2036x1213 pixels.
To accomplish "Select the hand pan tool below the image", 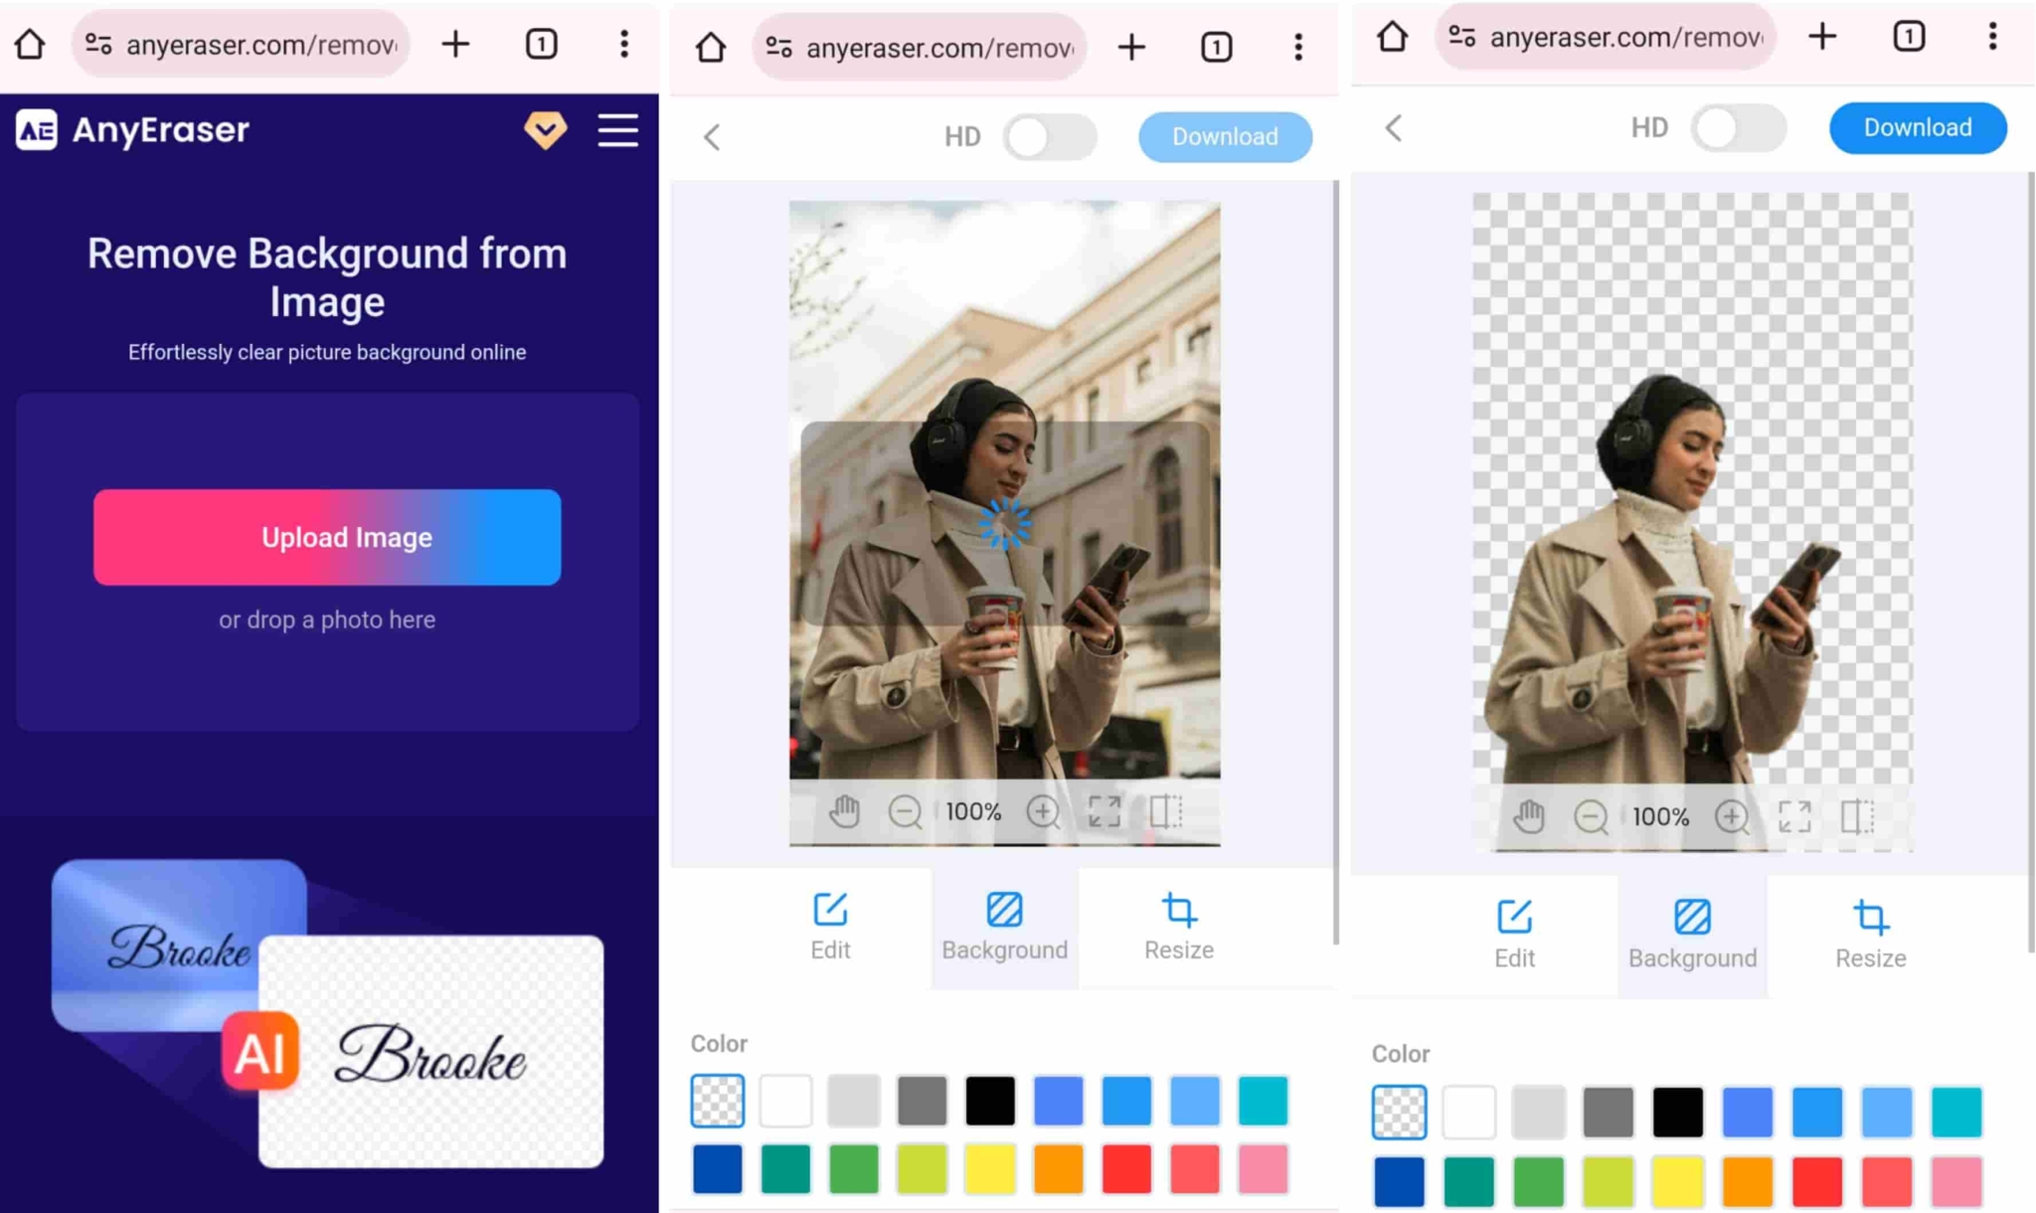I will (845, 812).
